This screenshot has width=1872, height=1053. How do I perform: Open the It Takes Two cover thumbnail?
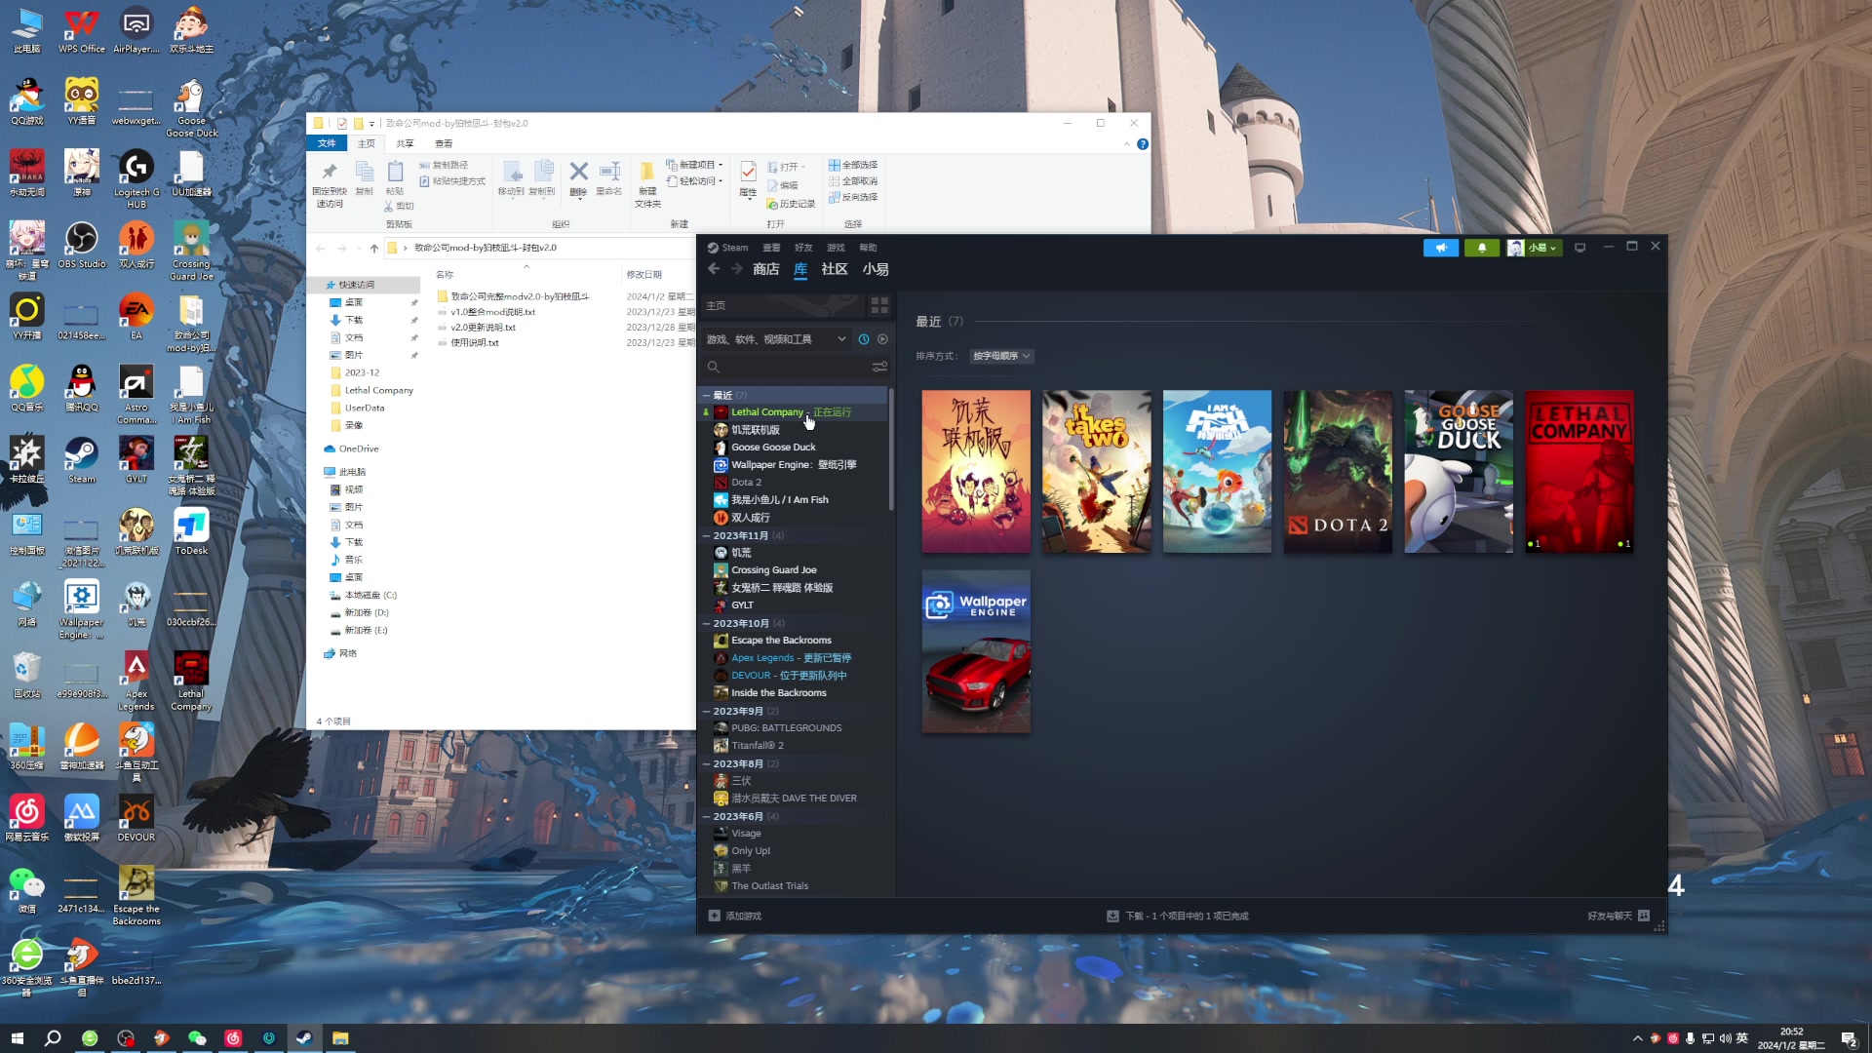[1097, 472]
